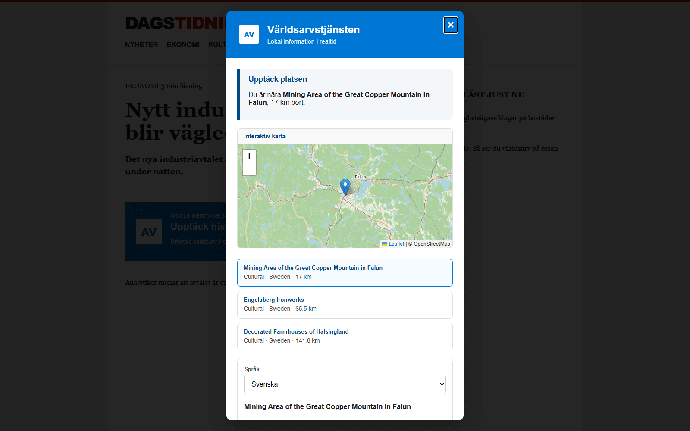This screenshot has width=690, height=431.
Task: Zoom in on the interactive map
Action: pos(249,156)
